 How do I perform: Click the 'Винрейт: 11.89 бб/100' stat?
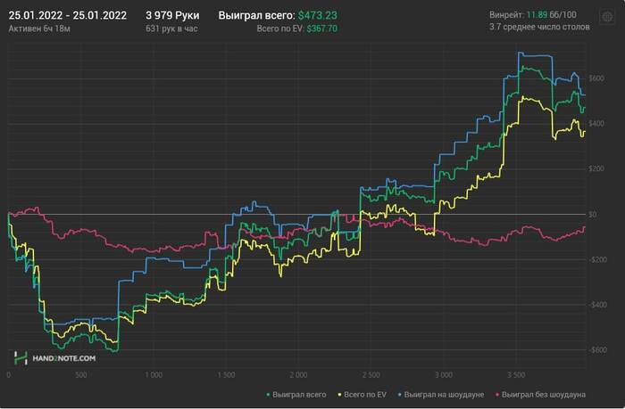[533, 15]
